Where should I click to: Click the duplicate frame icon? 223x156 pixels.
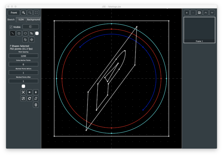[199, 13]
